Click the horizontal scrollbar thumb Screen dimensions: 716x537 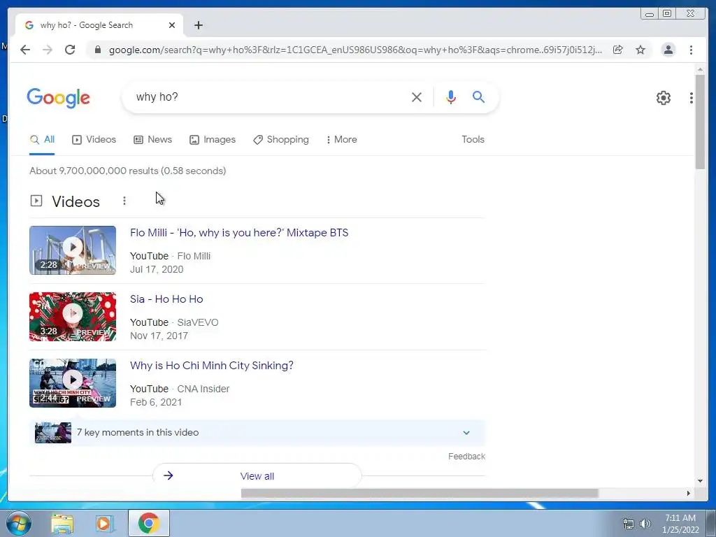[x=420, y=493]
